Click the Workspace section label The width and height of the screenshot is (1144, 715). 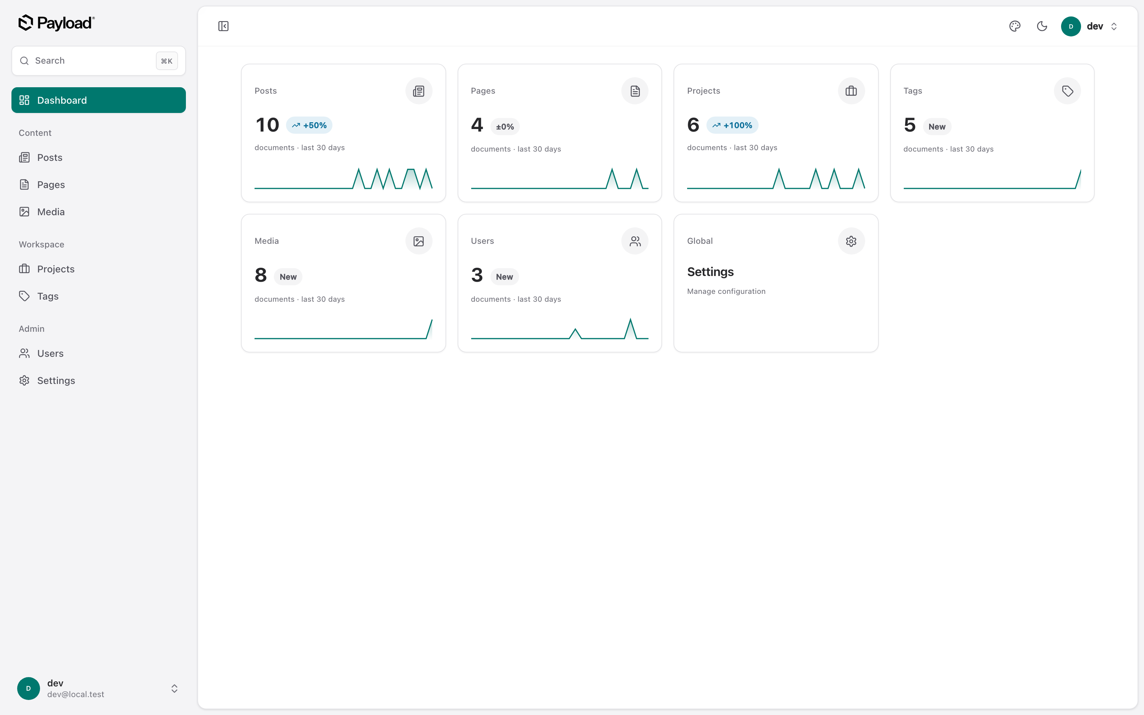tap(41, 245)
